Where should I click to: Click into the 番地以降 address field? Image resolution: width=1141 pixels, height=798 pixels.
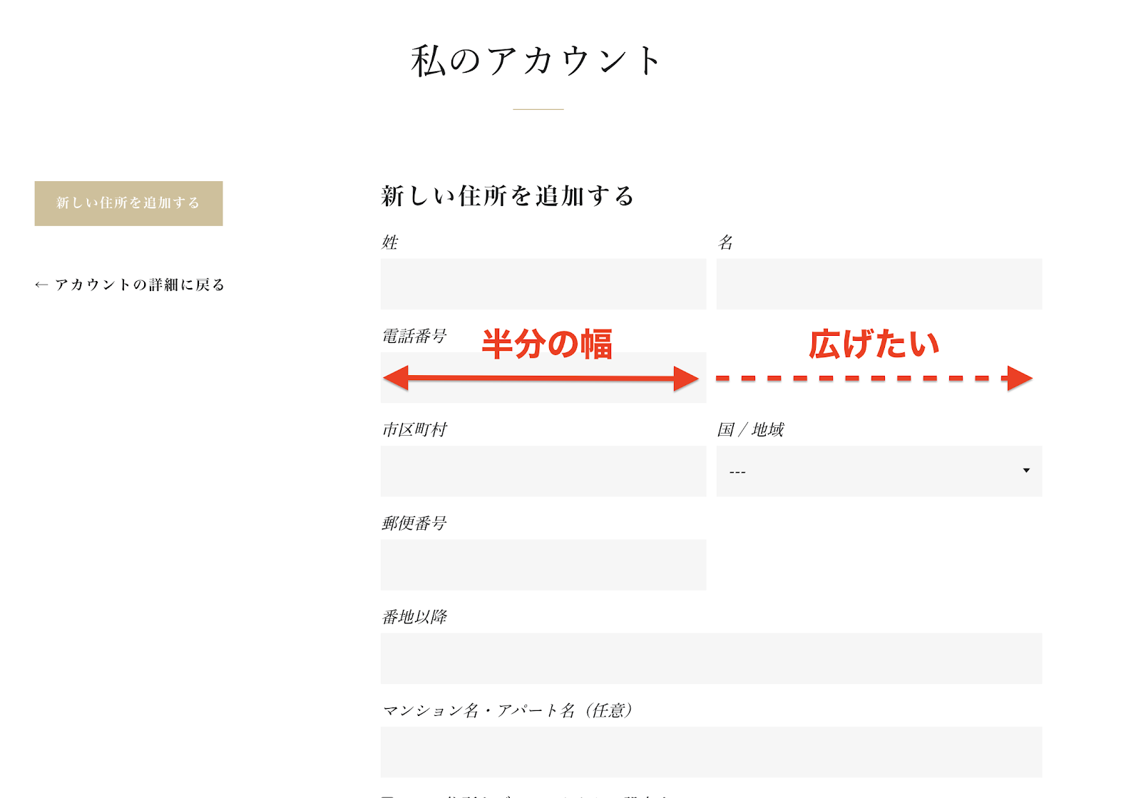pyautogui.click(x=711, y=658)
